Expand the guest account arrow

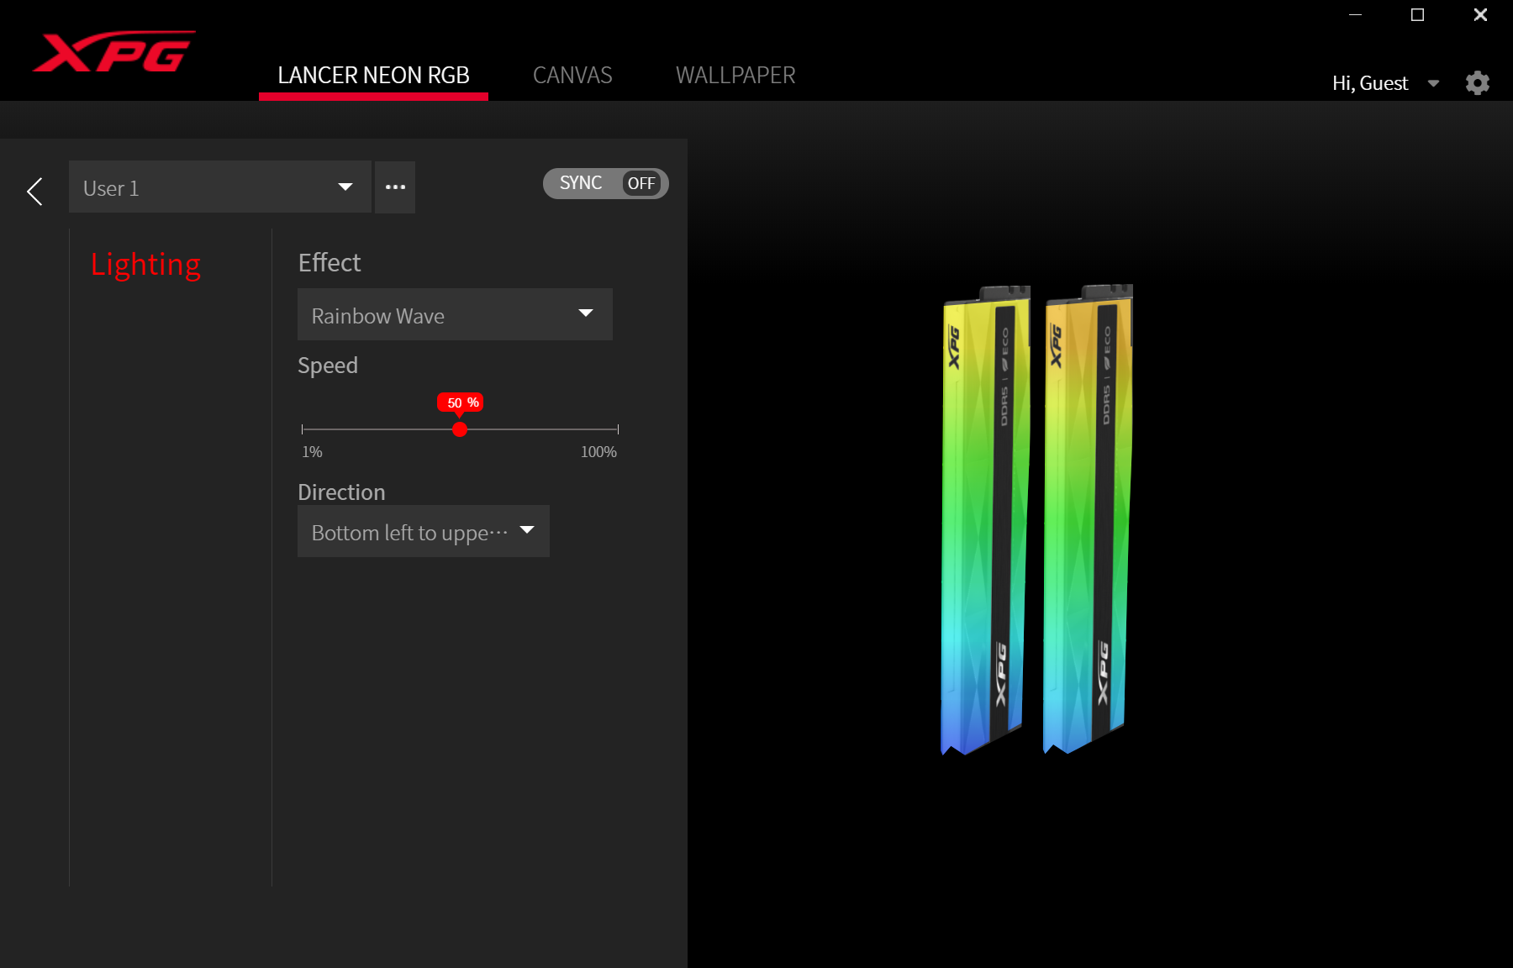coord(1433,83)
